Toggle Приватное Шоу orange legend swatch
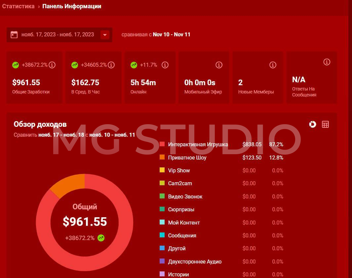 [162, 157]
